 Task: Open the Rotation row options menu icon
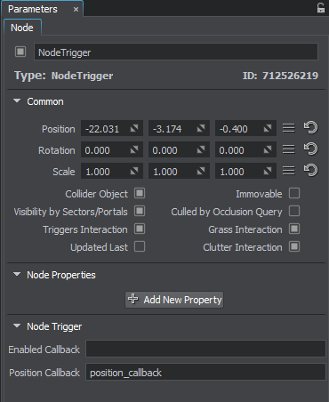click(x=288, y=149)
